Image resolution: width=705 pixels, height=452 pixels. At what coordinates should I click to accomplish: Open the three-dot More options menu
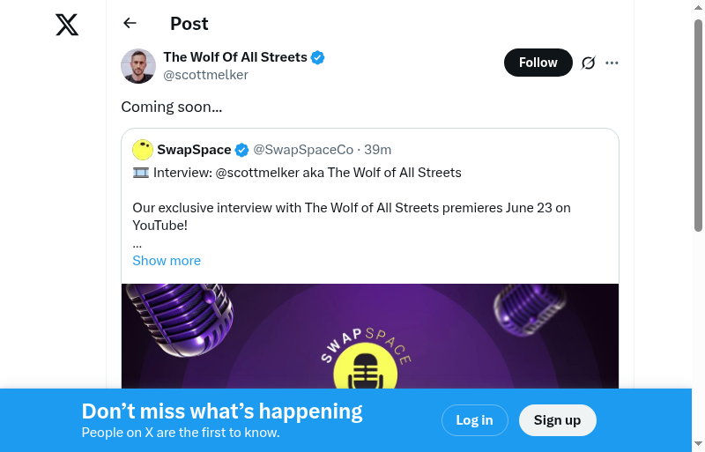(612, 63)
